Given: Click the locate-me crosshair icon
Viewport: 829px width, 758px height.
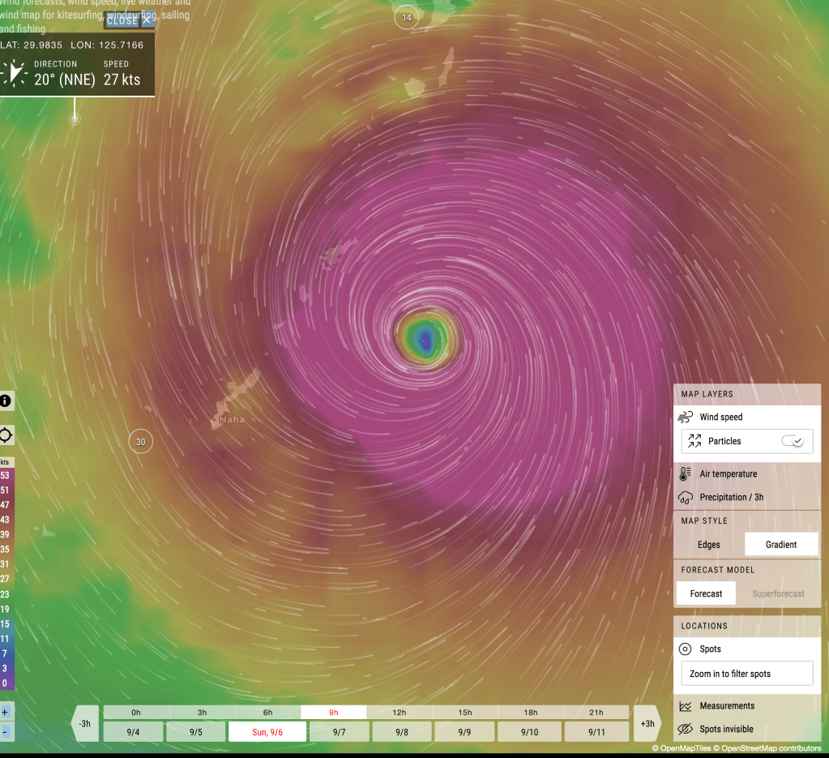Looking at the screenshot, I should (6, 435).
